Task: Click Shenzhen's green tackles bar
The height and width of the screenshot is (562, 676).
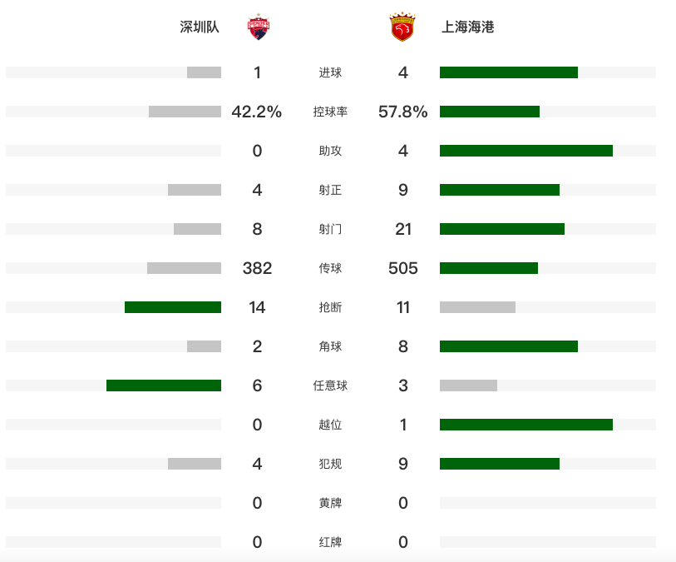Action: pyautogui.click(x=173, y=307)
